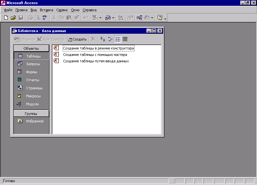Select Создание таблицы путем ввода данных
This screenshot has width=257, height=185.
(x=96, y=61)
